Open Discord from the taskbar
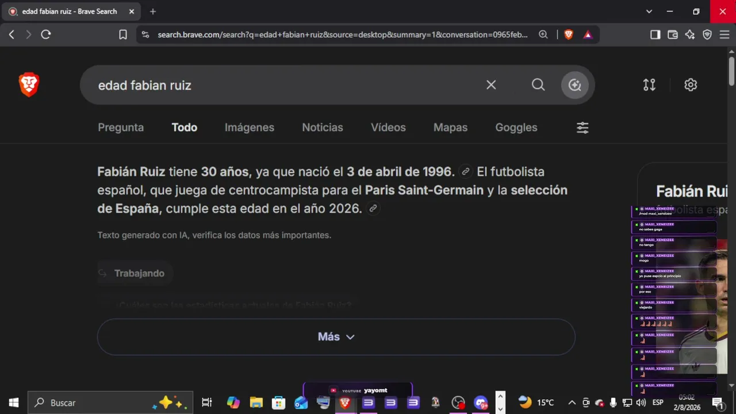736x414 pixels. pyautogui.click(x=480, y=402)
